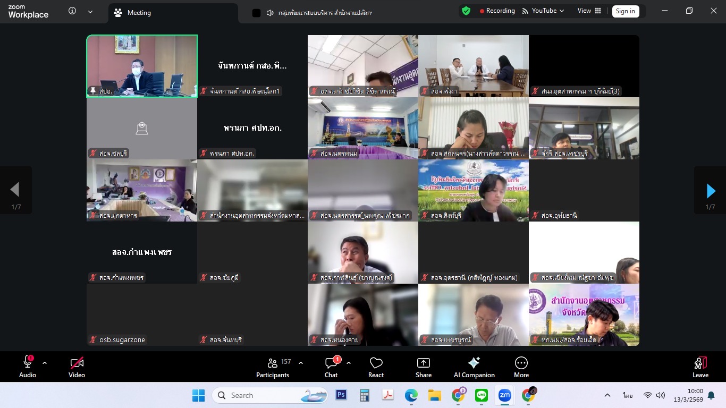Go to next page of video gallery
Screen dimensions: 726x408
click(710, 190)
